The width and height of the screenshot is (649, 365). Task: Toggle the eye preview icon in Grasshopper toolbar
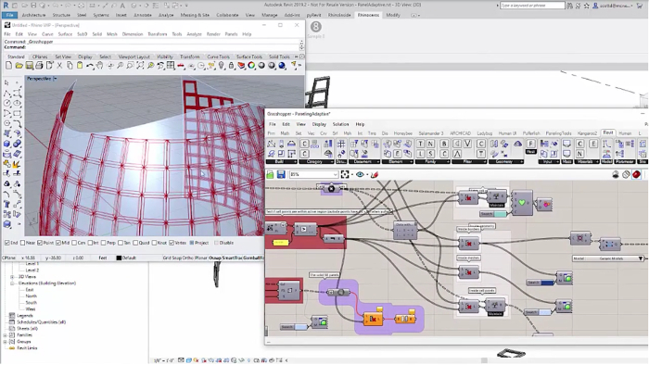(360, 174)
